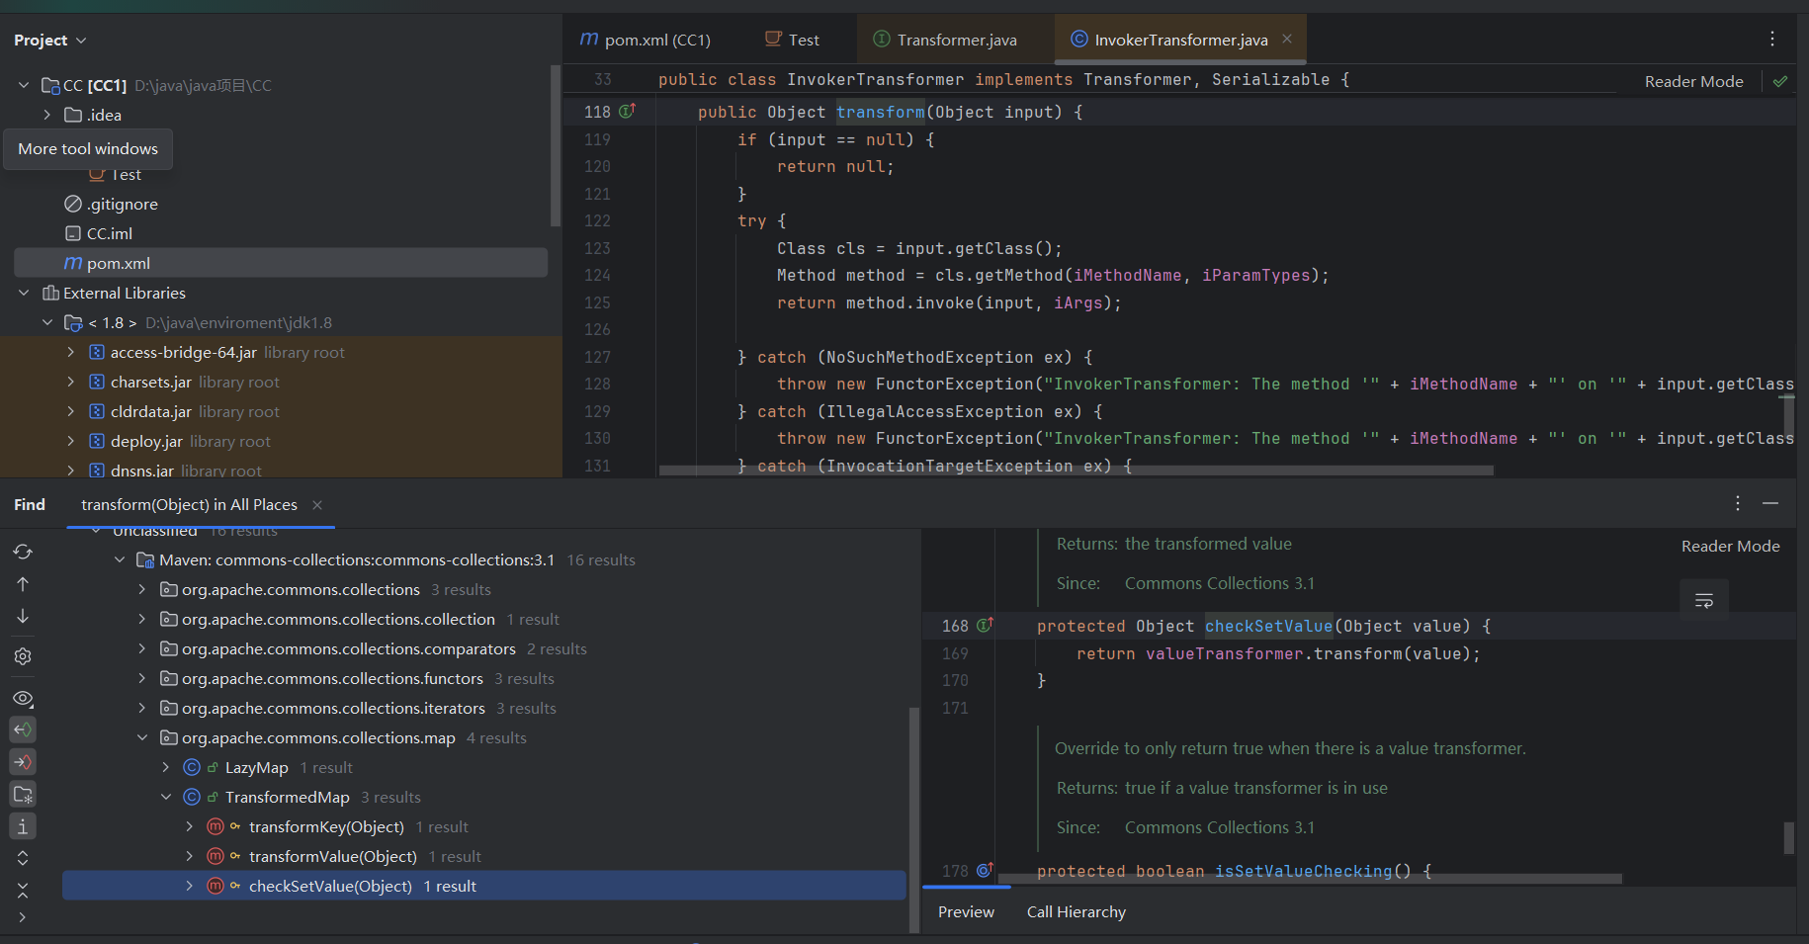1809x944 pixels.
Task: Switch to the Call Hierarchy tab
Action: tap(1076, 911)
